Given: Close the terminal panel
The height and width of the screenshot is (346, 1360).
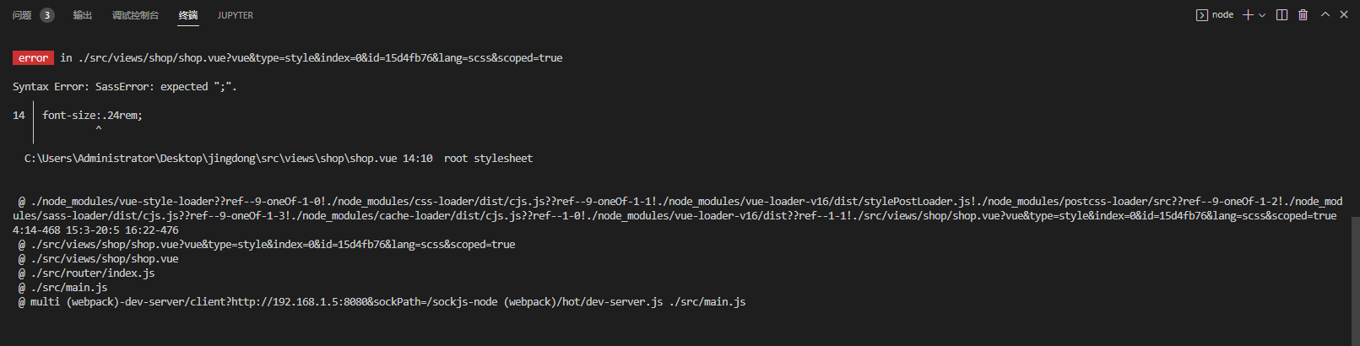Looking at the screenshot, I should coord(1344,15).
